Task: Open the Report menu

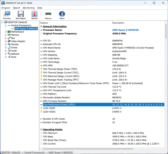Action: tap(17, 8)
